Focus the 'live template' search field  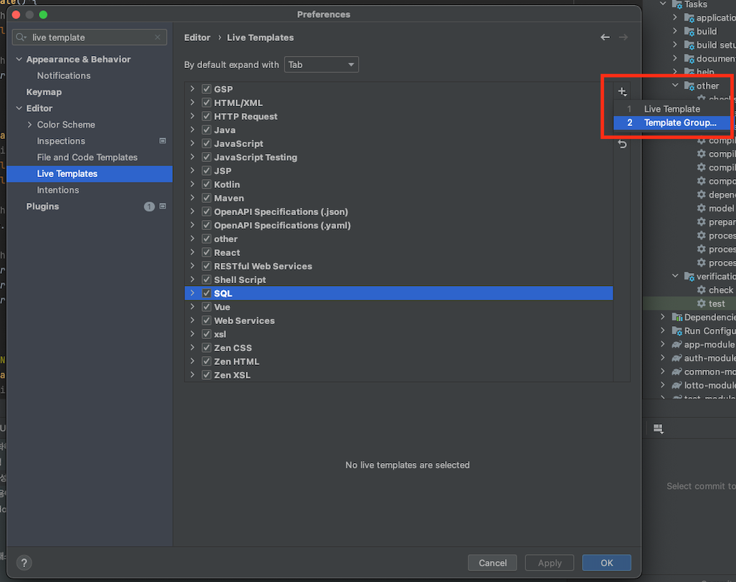pyautogui.click(x=89, y=37)
